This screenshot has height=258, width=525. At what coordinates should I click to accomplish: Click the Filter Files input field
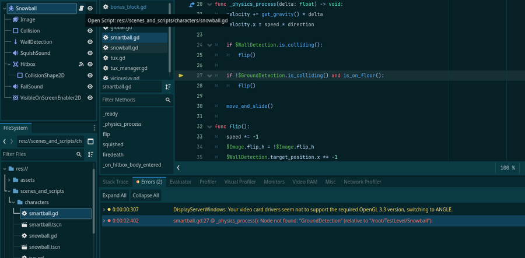[38, 154]
